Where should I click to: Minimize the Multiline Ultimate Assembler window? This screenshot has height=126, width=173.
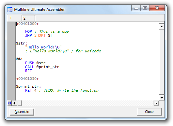point(136,8)
